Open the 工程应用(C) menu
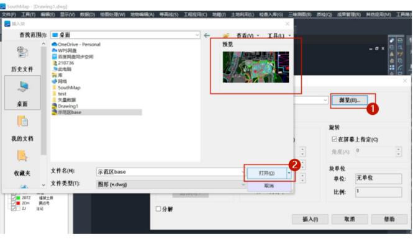 [195, 14]
